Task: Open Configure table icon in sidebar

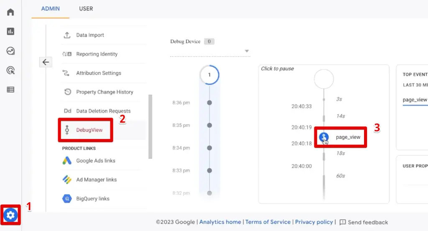Action: click(10, 90)
